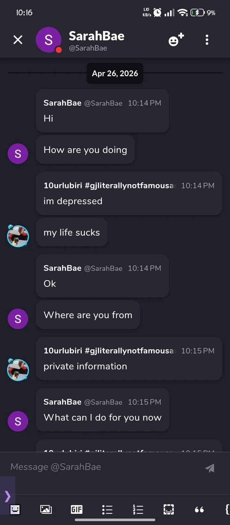The image size is (230, 525).
Task: Insert a code block with braces icon
Action: (227, 509)
